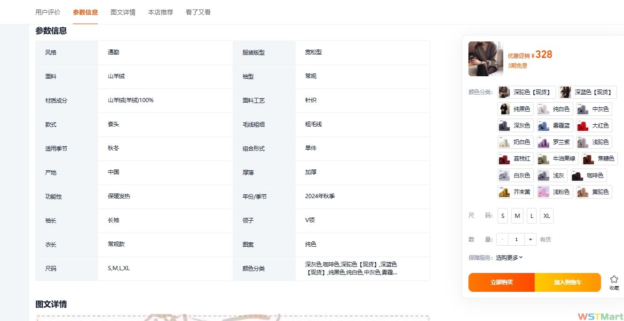Select the 大红色 color swatch
This screenshot has height=321, width=624.
click(594, 126)
